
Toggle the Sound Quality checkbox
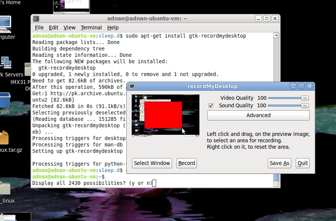[211, 106]
